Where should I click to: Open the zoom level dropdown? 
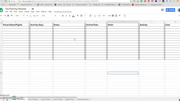18,15
